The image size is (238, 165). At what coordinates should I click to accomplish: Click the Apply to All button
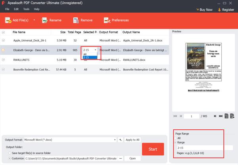coord(131,140)
